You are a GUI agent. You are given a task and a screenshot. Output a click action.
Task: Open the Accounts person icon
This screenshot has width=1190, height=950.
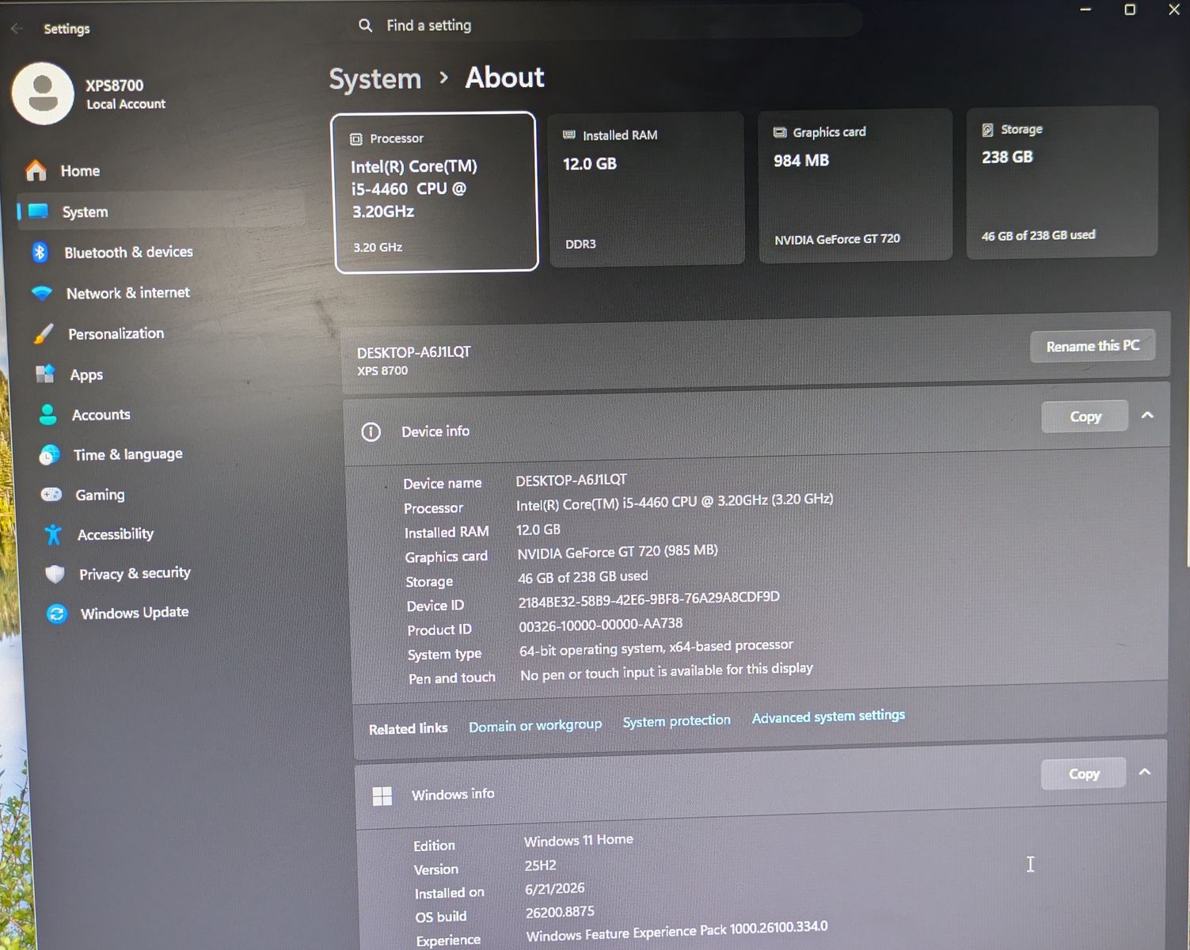coord(48,415)
